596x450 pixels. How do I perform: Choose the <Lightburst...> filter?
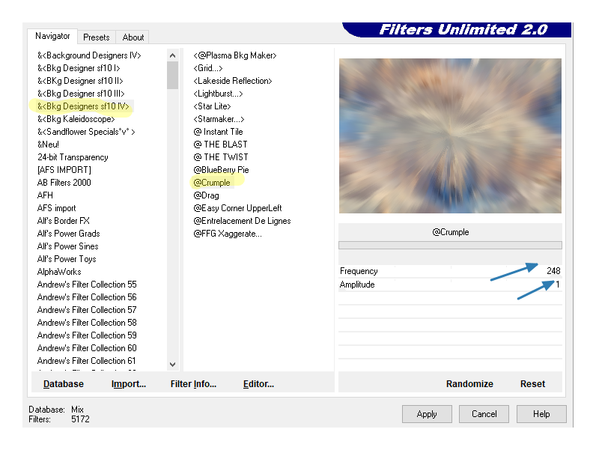pyautogui.click(x=218, y=94)
